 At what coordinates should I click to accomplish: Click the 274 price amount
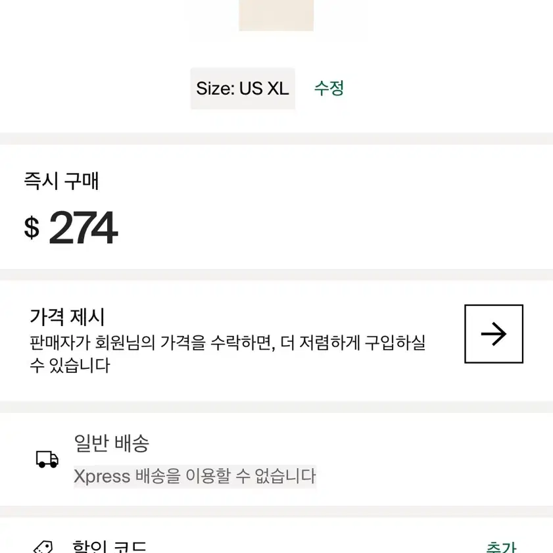click(83, 228)
